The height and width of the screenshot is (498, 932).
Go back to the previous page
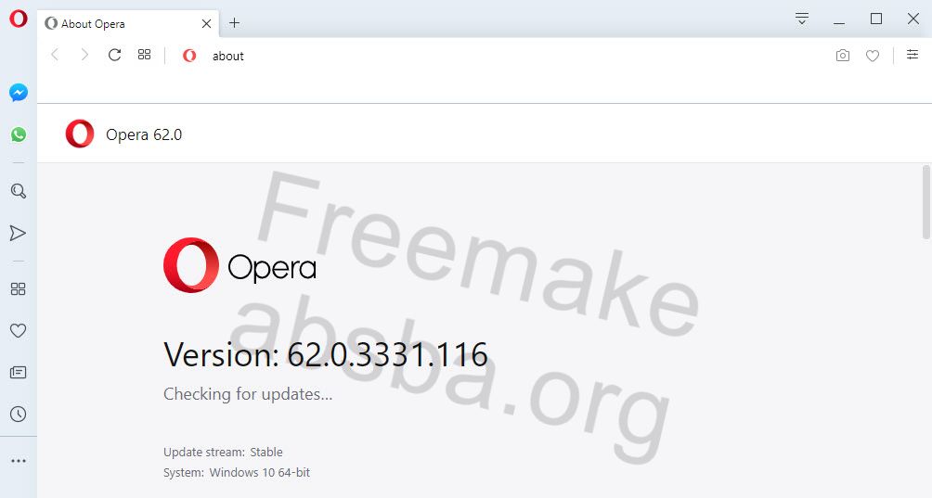[55, 56]
